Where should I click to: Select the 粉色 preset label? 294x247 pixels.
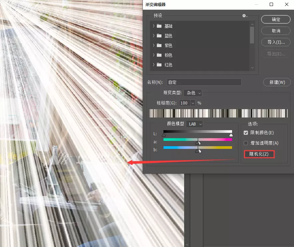pos(168,55)
